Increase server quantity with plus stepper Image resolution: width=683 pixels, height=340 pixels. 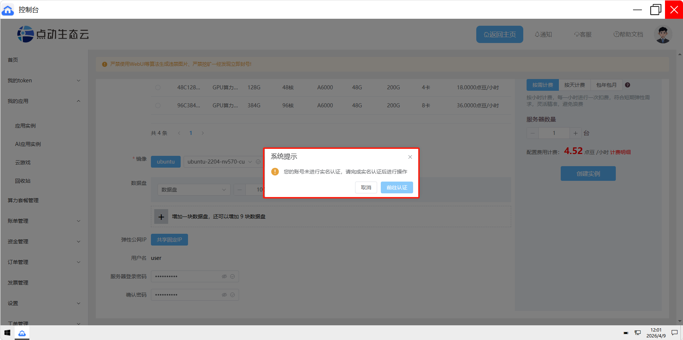coord(575,133)
